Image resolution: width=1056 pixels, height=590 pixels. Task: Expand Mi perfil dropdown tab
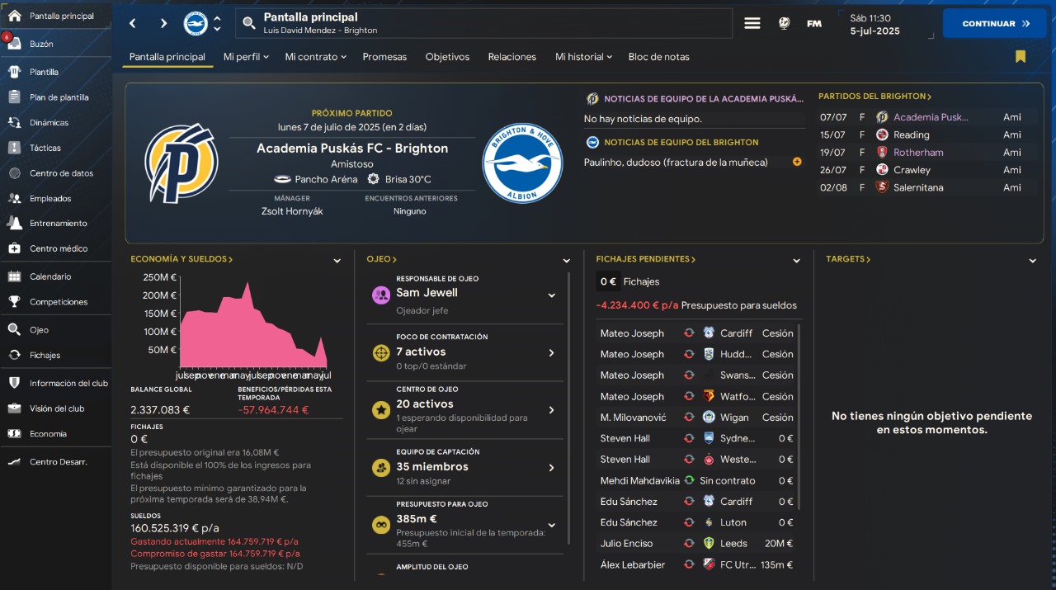pos(246,57)
